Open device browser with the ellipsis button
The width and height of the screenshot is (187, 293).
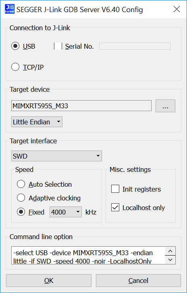(x=165, y=106)
